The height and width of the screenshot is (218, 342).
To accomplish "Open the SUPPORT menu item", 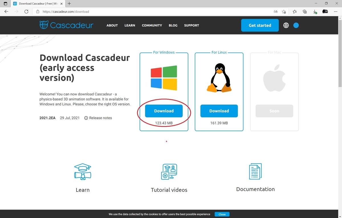I will [192, 25].
